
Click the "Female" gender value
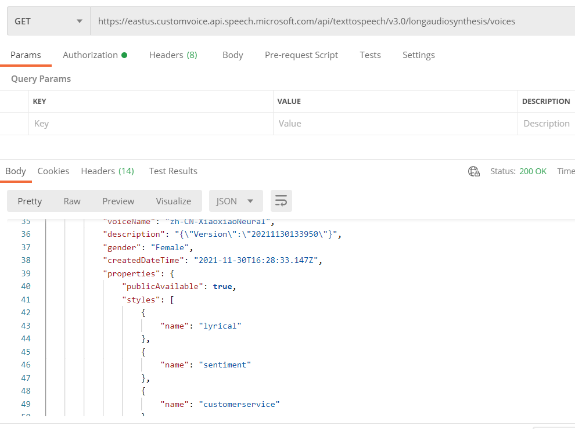[170, 247]
